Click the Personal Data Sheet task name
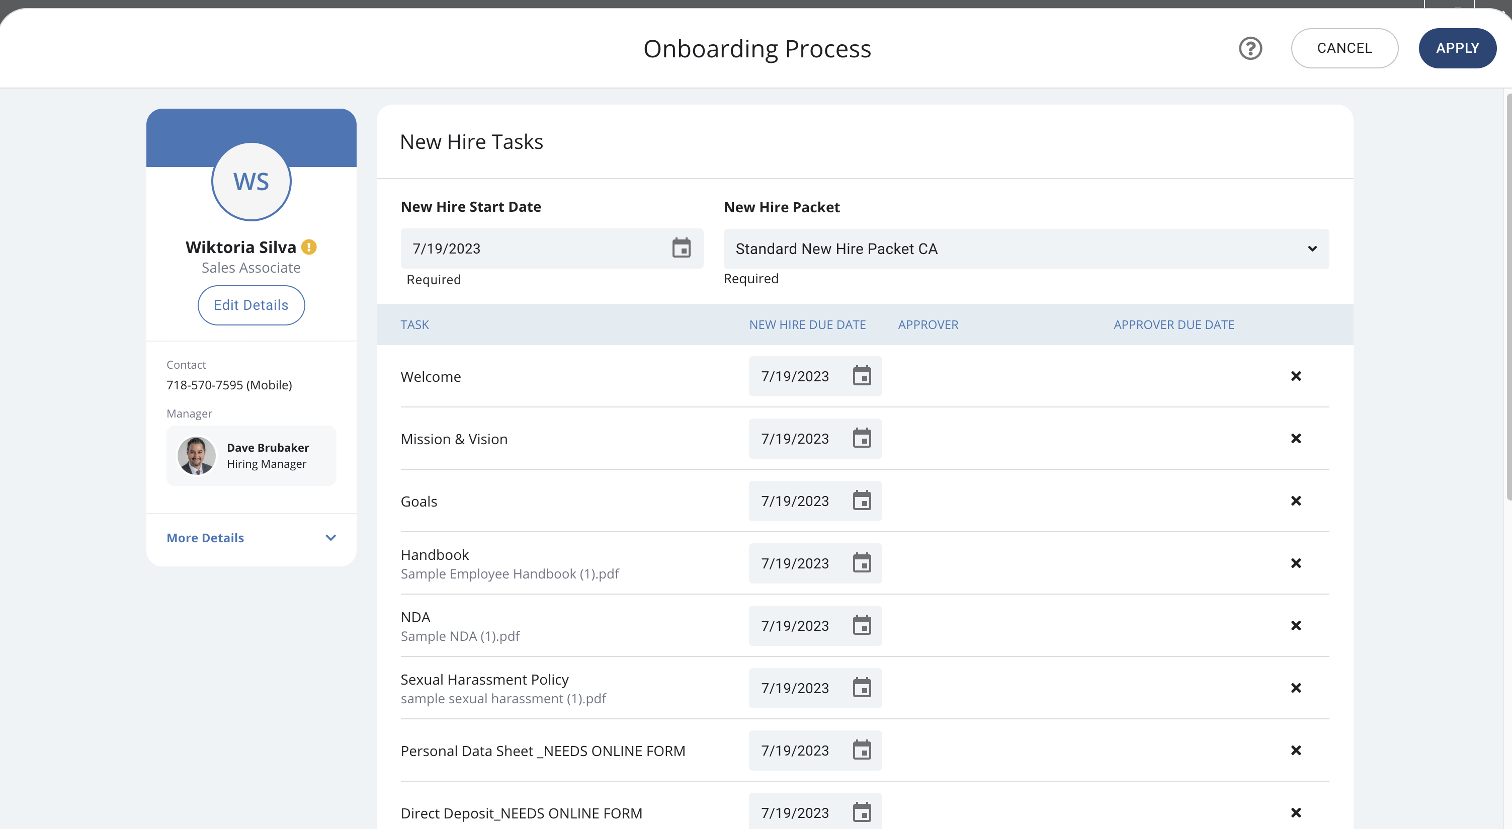 pos(542,751)
